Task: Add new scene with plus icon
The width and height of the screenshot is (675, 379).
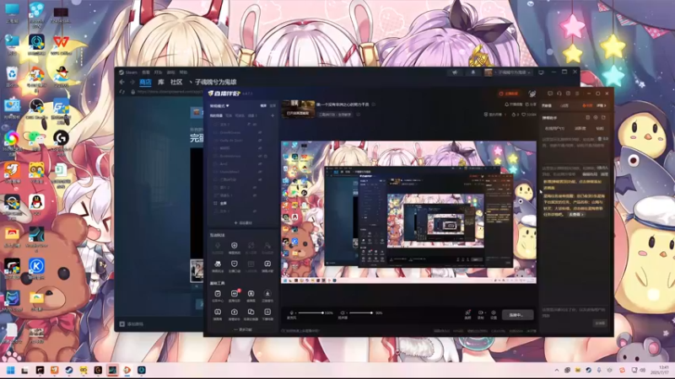Action: pos(272,115)
